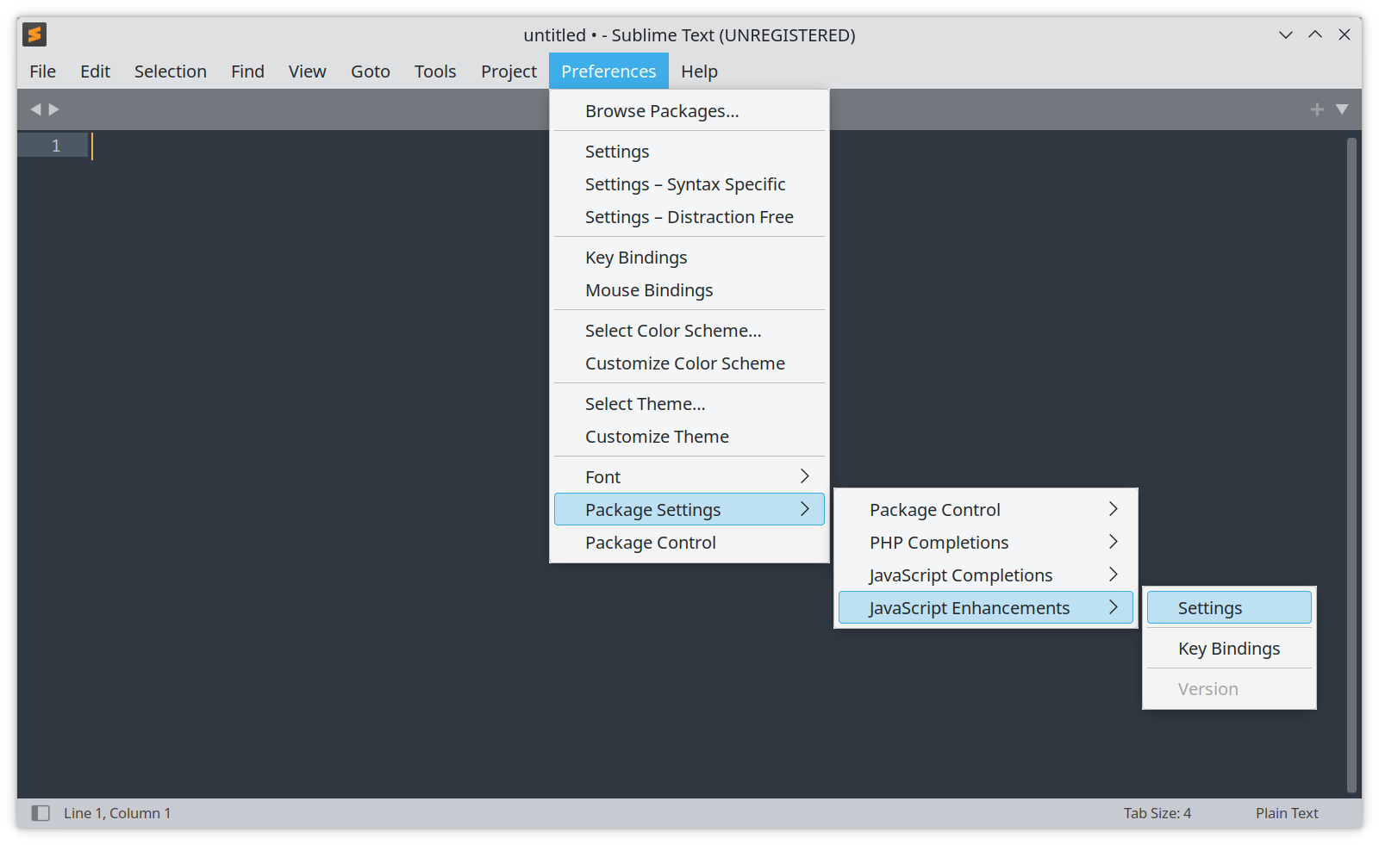Click the Line 1, Column 1 status
This screenshot has width=1379, height=845.
coord(117,813)
